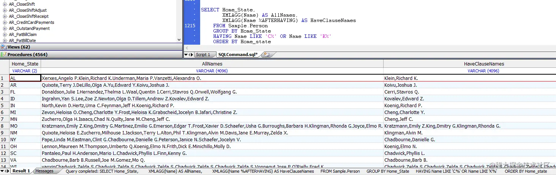Click the Views panel icon

tap(3, 47)
